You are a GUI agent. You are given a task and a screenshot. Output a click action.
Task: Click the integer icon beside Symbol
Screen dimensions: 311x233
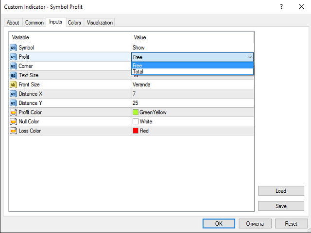click(x=13, y=48)
